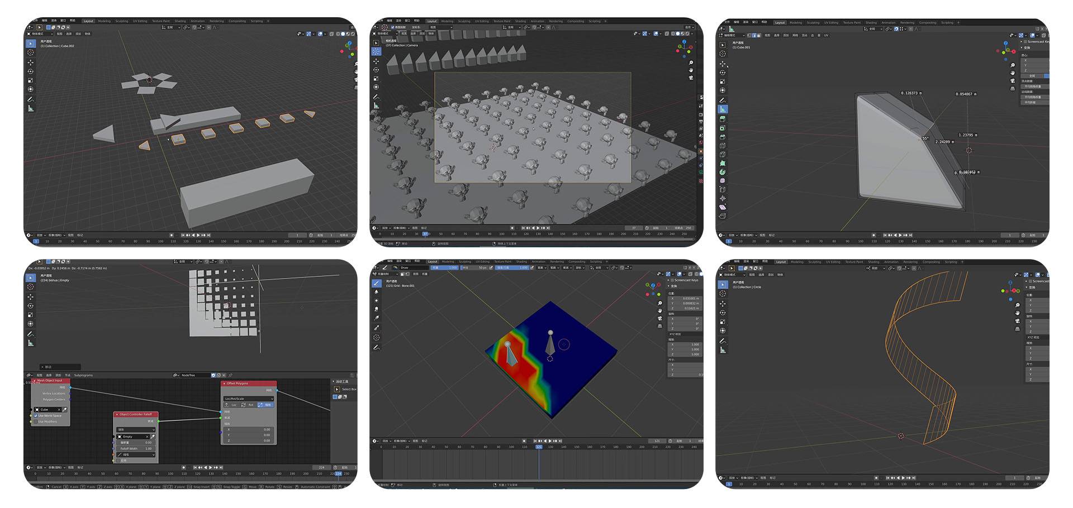This screenshot has height=508, width=1073.
Task: Click the Loc button in Offset Polygons node
Action: [231, 405]
